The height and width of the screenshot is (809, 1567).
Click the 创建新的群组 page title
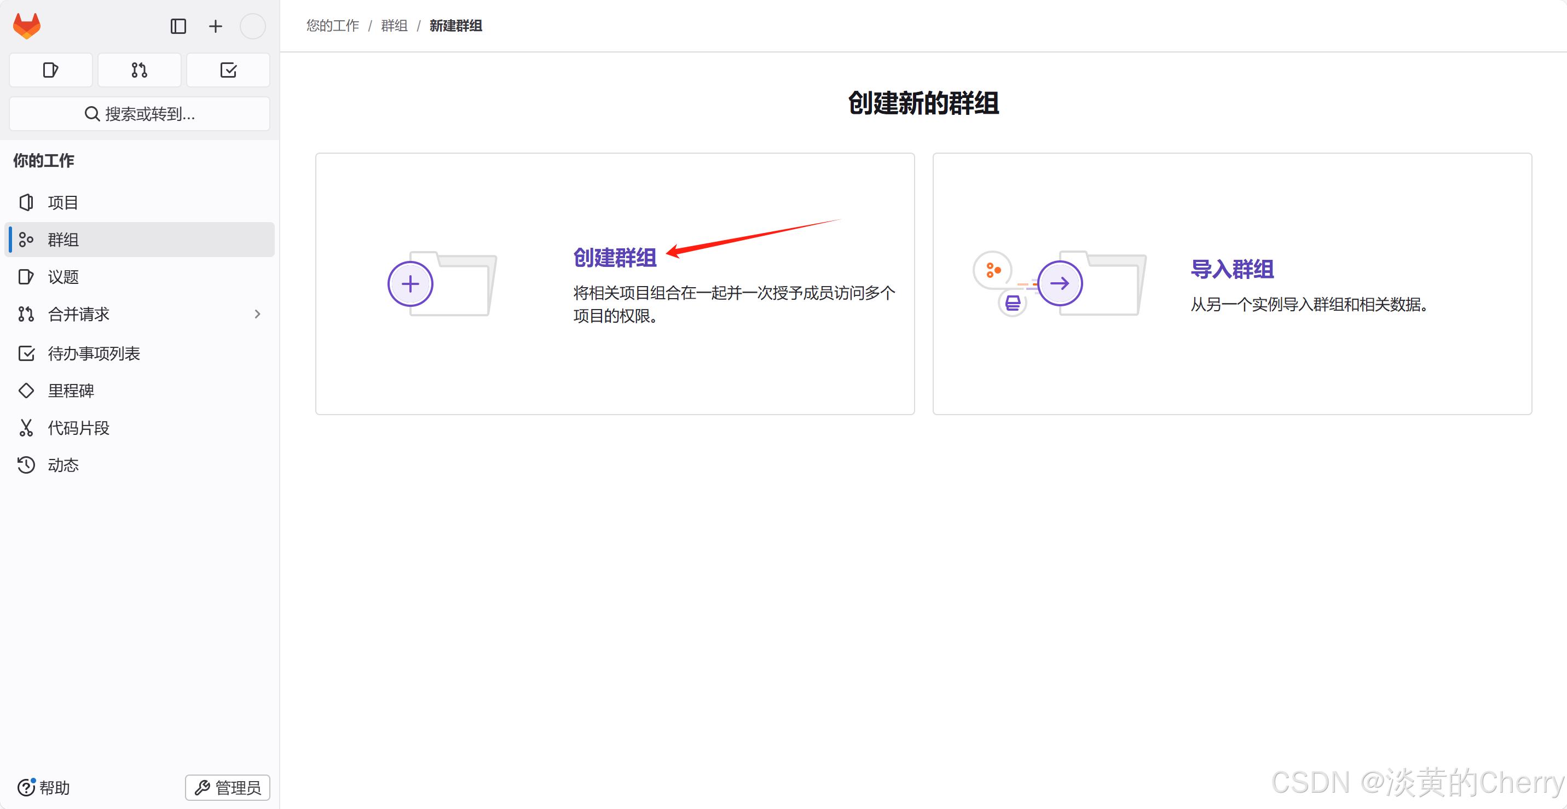923,103
